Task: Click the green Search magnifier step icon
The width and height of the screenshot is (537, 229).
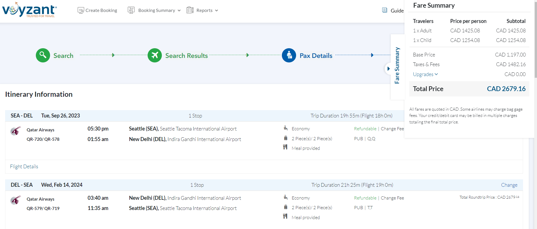Action: (43, 55)
